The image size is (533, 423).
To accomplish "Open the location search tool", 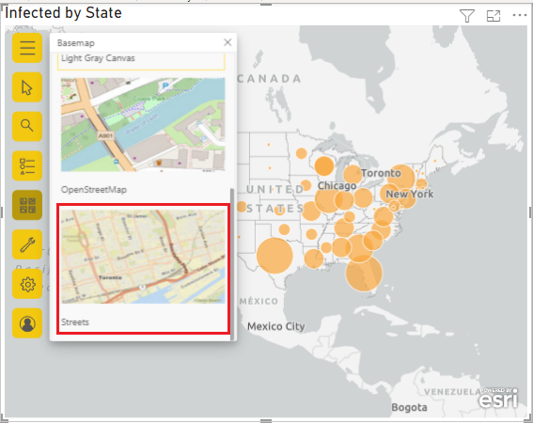I will point(27,126).
